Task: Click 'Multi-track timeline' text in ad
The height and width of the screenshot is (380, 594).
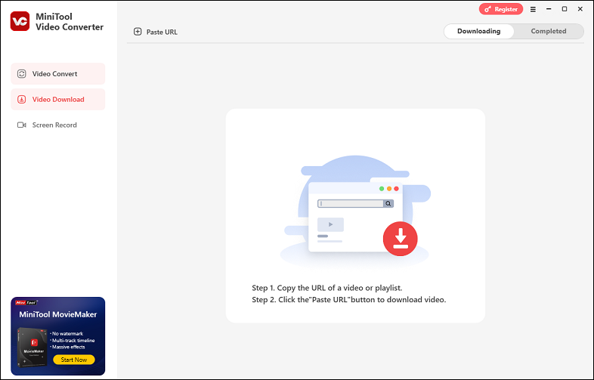Action: point(73,341)
